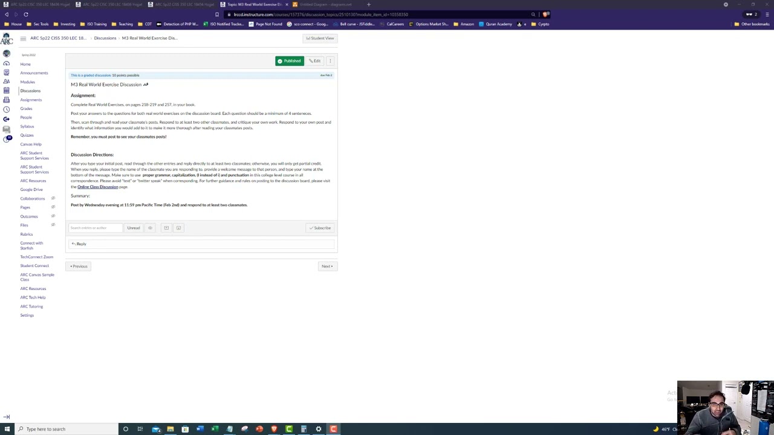Click the taskbar search box
Viewport: 774px width, 435px height.
pyautogui.click(x=67, y=429)
